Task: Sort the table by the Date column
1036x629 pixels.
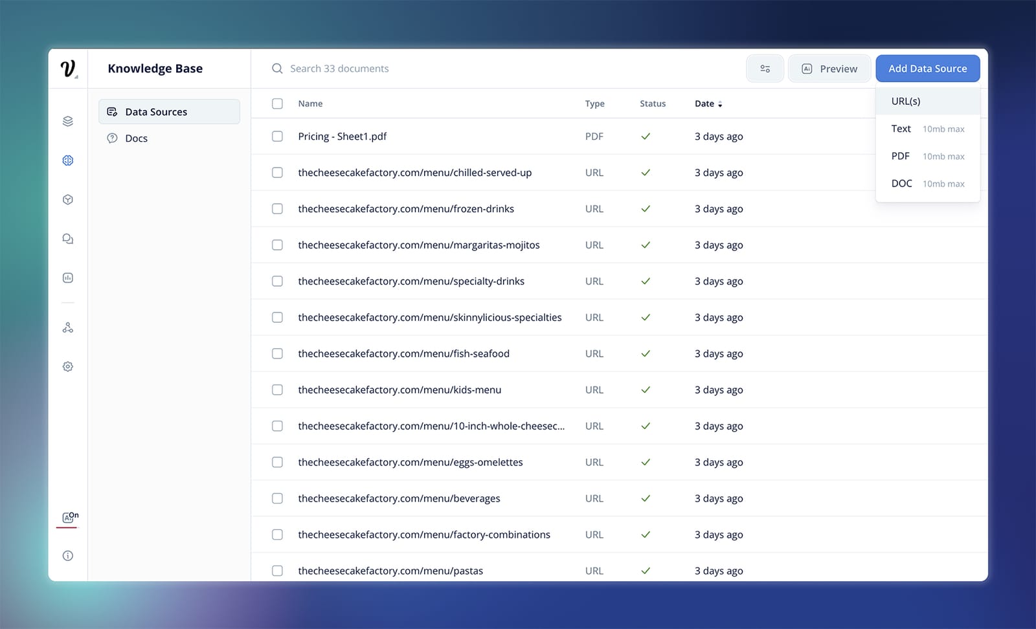Action: click(708, 104)
